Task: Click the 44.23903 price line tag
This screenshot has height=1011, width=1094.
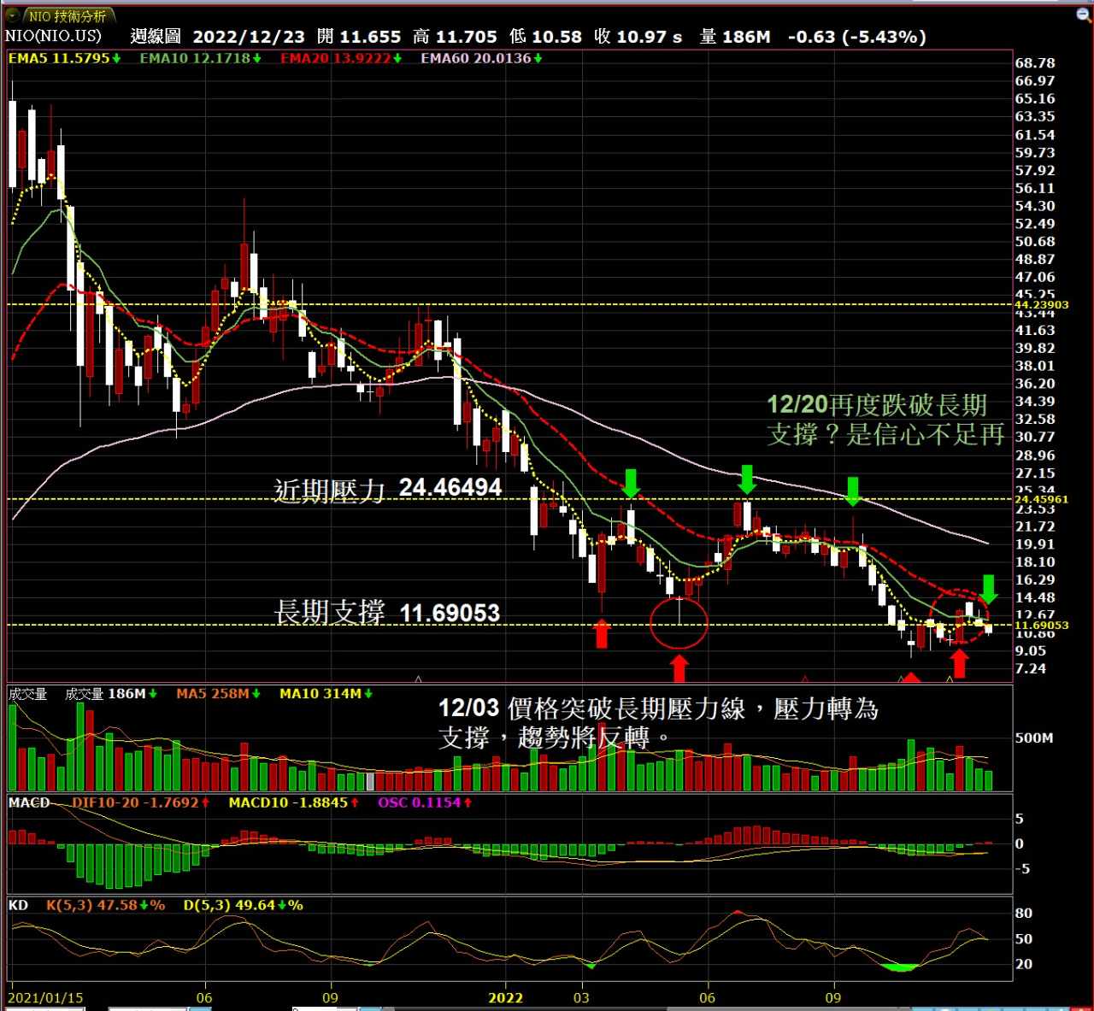Action: pos(1041,304)
